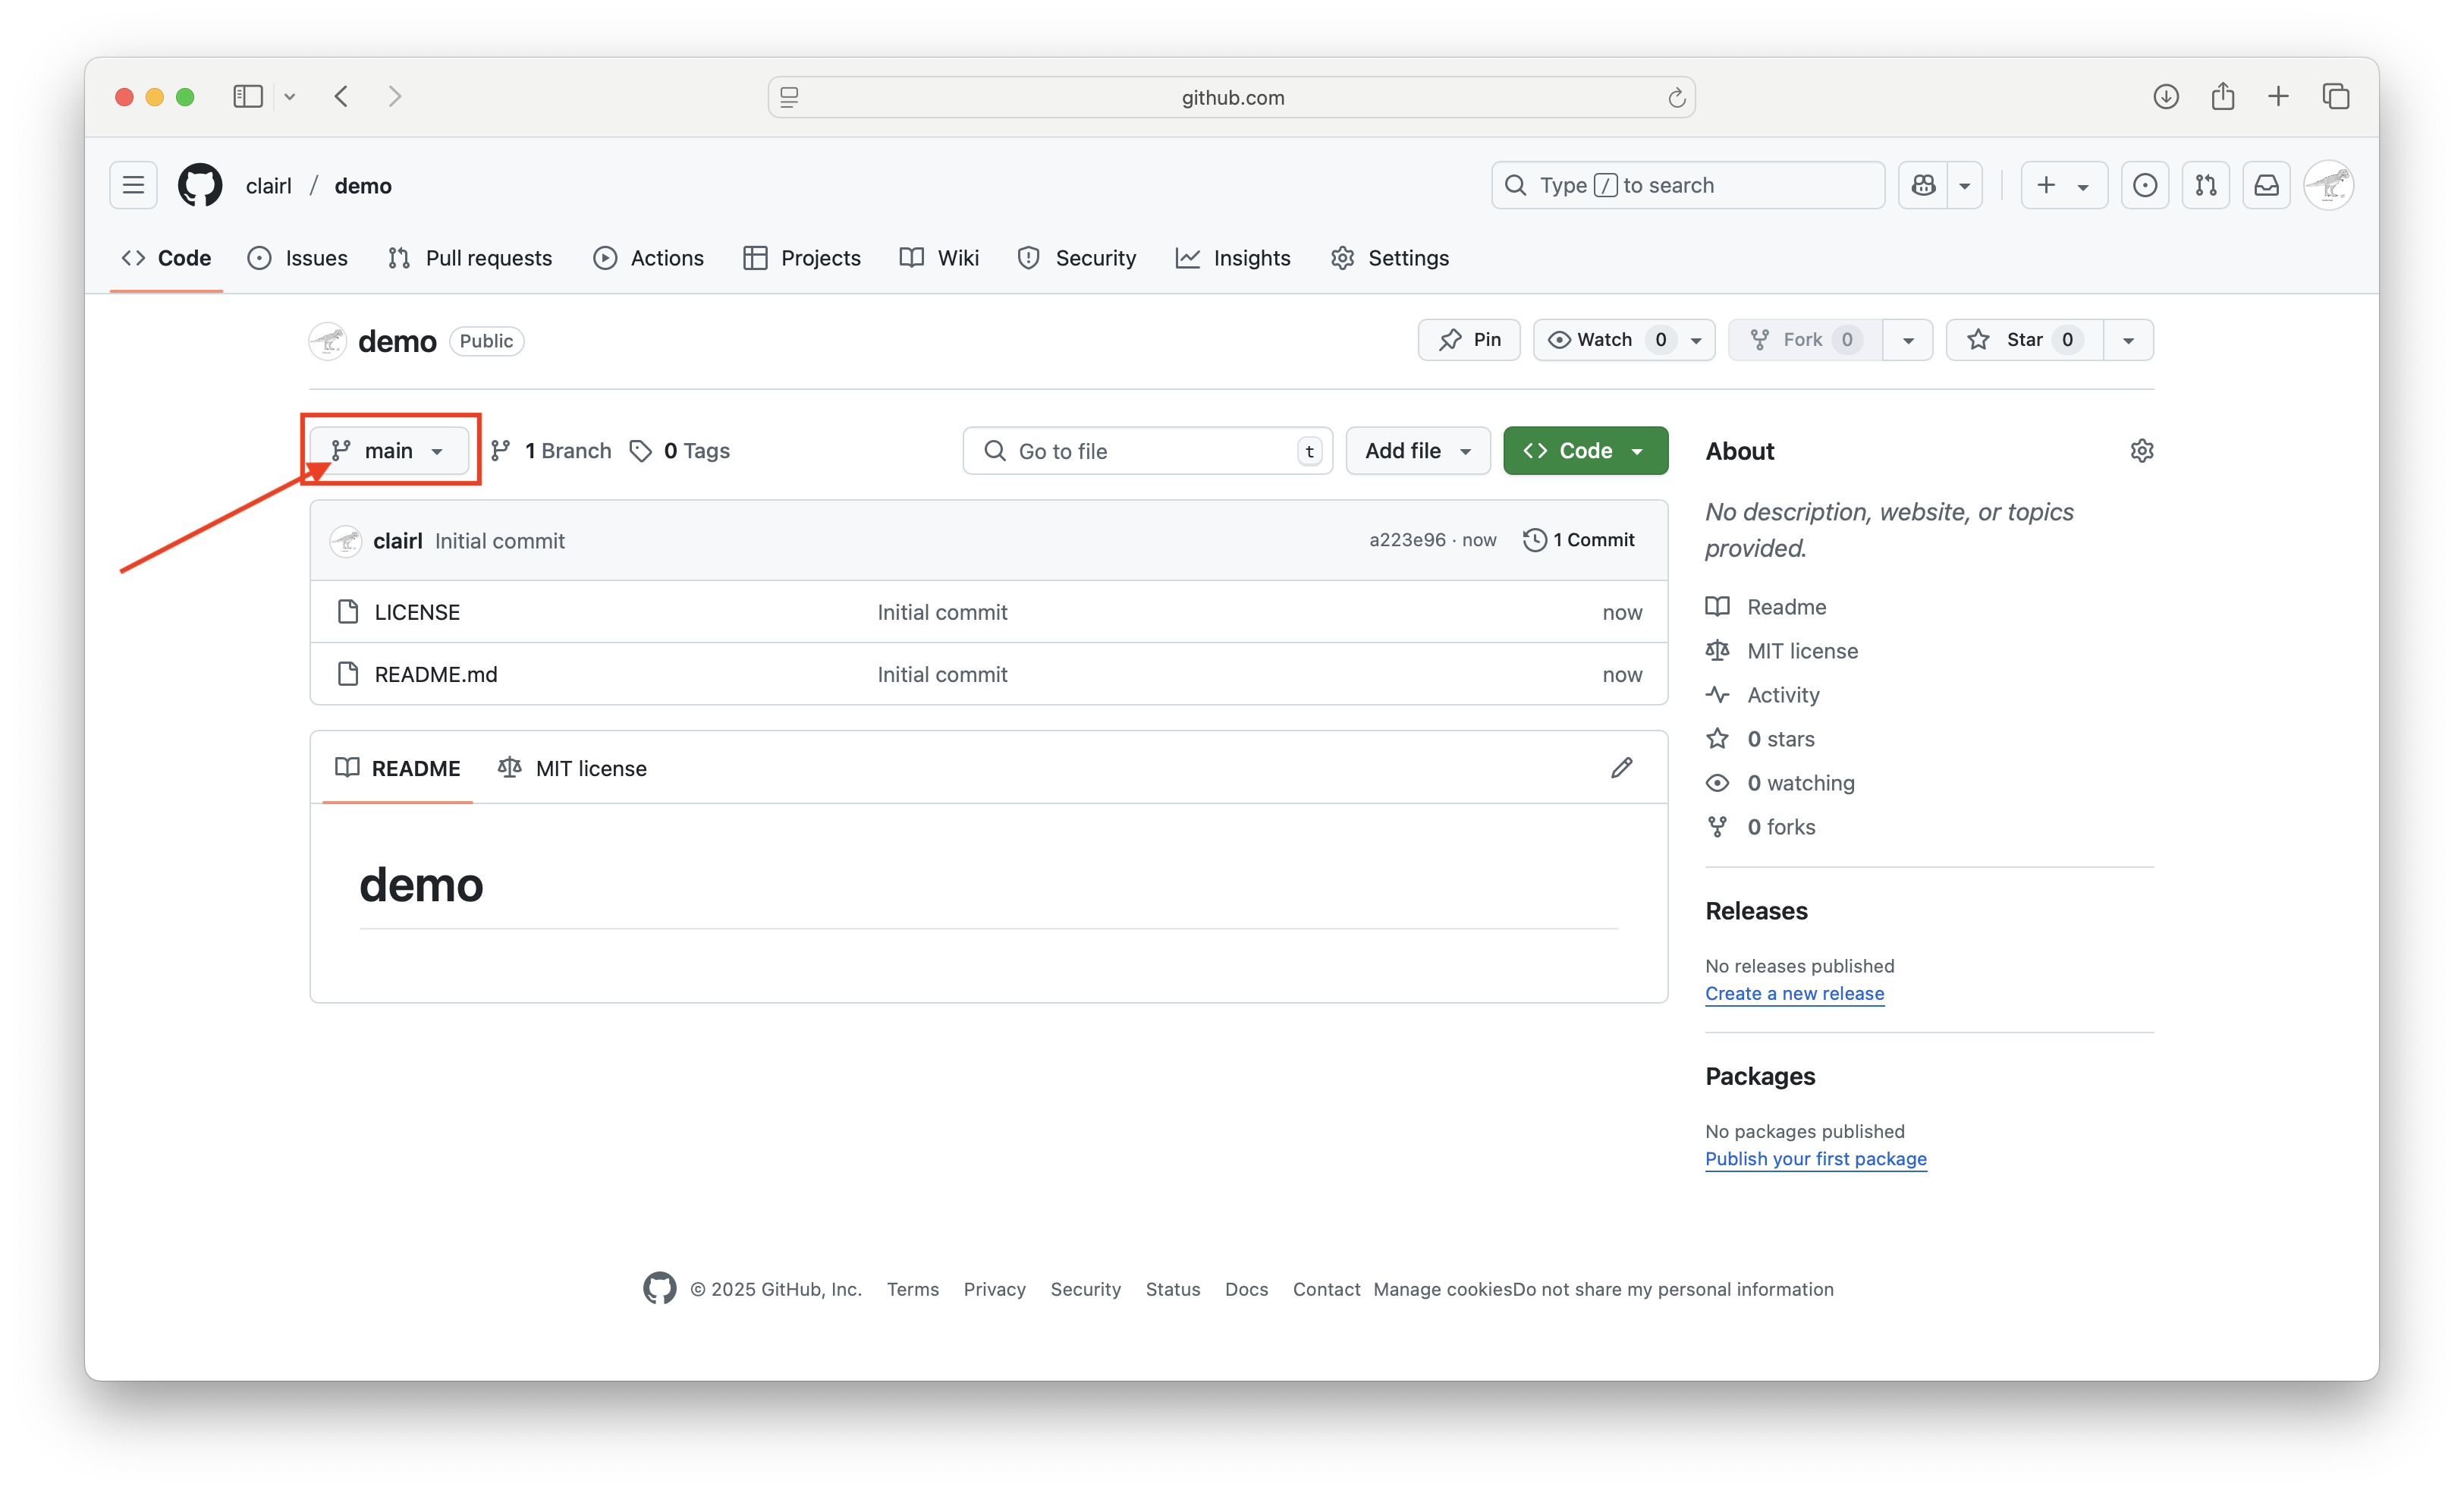
Task: Pin the demo repository
Action: click(x=1468, y=340)
